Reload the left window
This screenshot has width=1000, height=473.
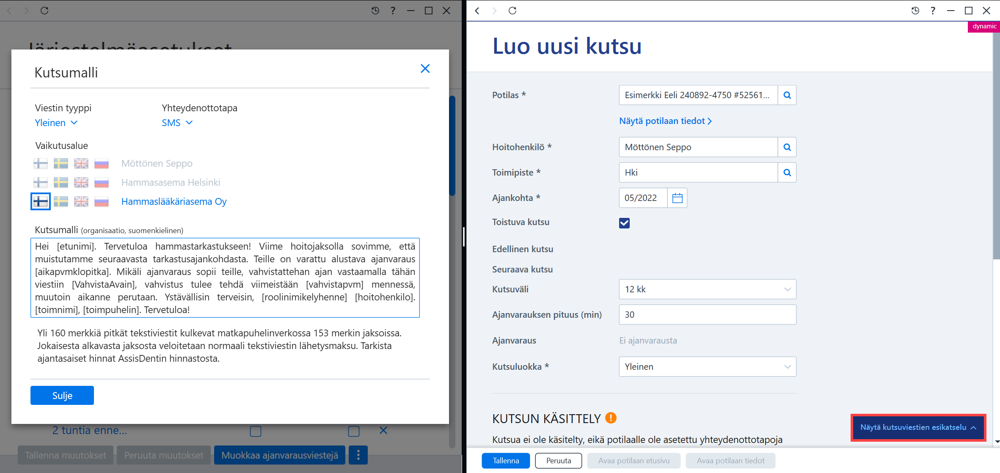coord(44,11)
